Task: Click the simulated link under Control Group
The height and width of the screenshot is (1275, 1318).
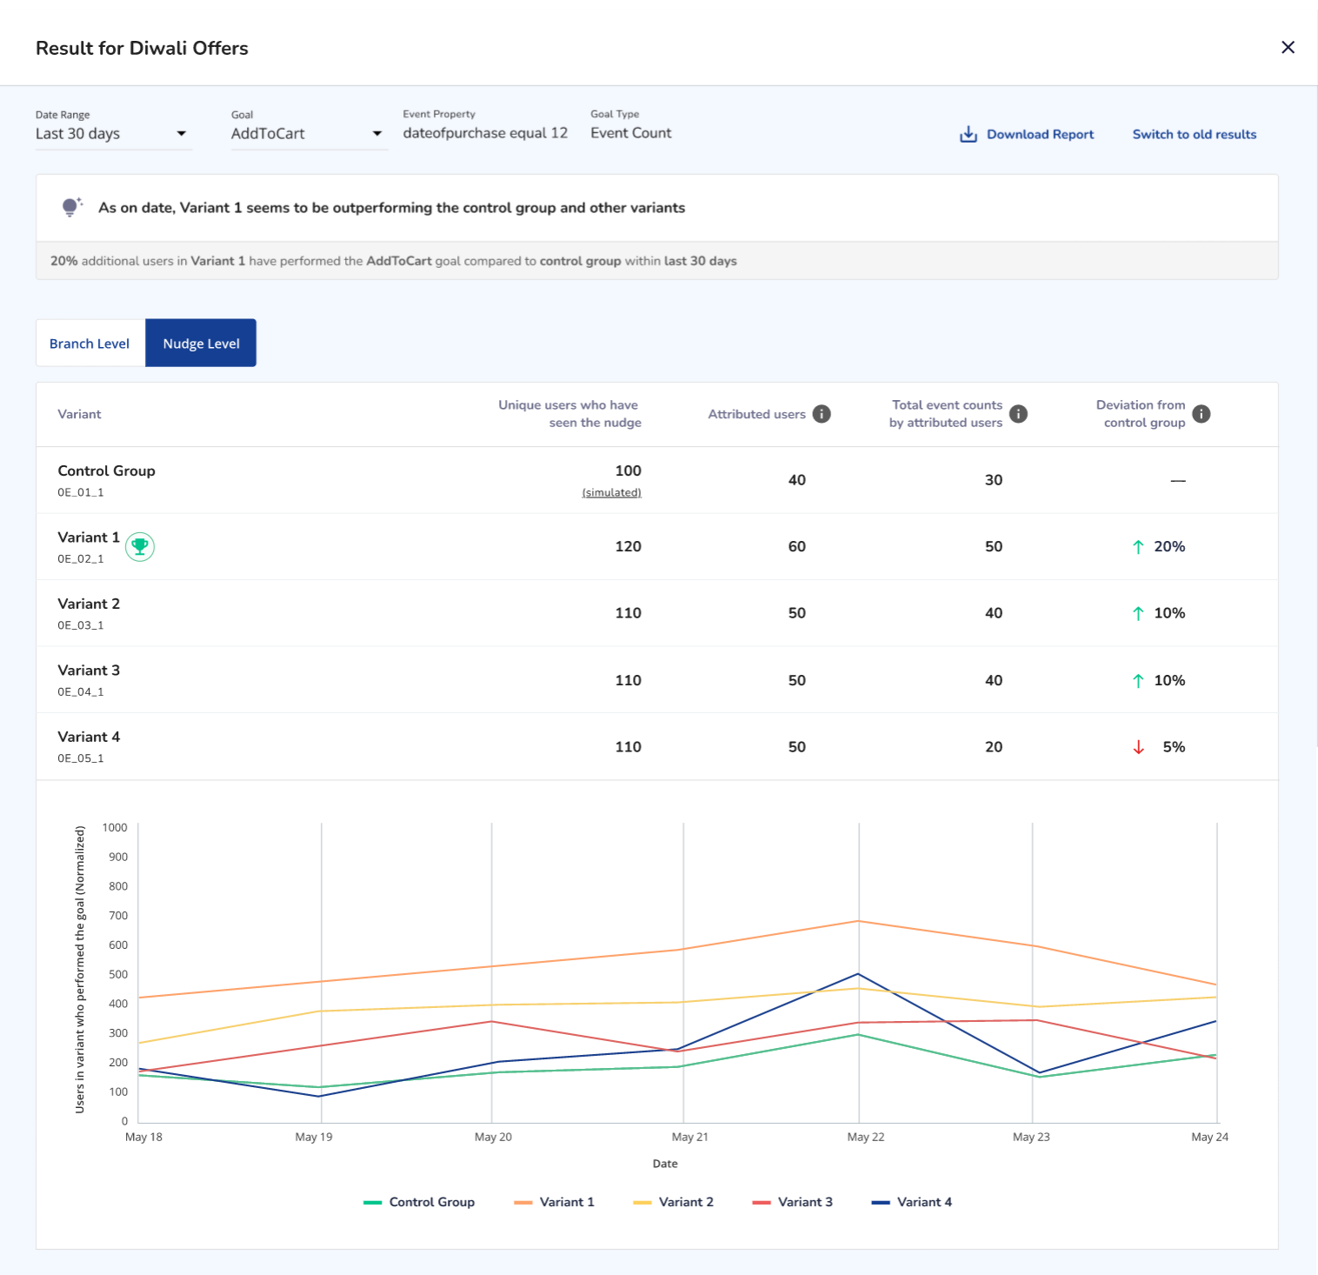Action: click(611, 492)
